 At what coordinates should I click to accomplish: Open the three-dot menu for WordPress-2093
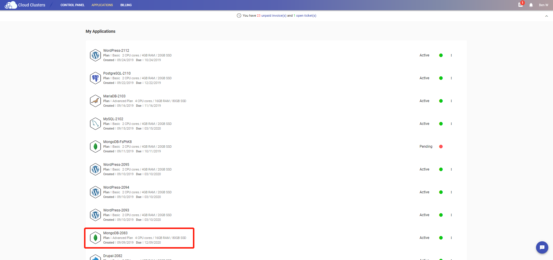pyautogui.click(x=451, y=215)
